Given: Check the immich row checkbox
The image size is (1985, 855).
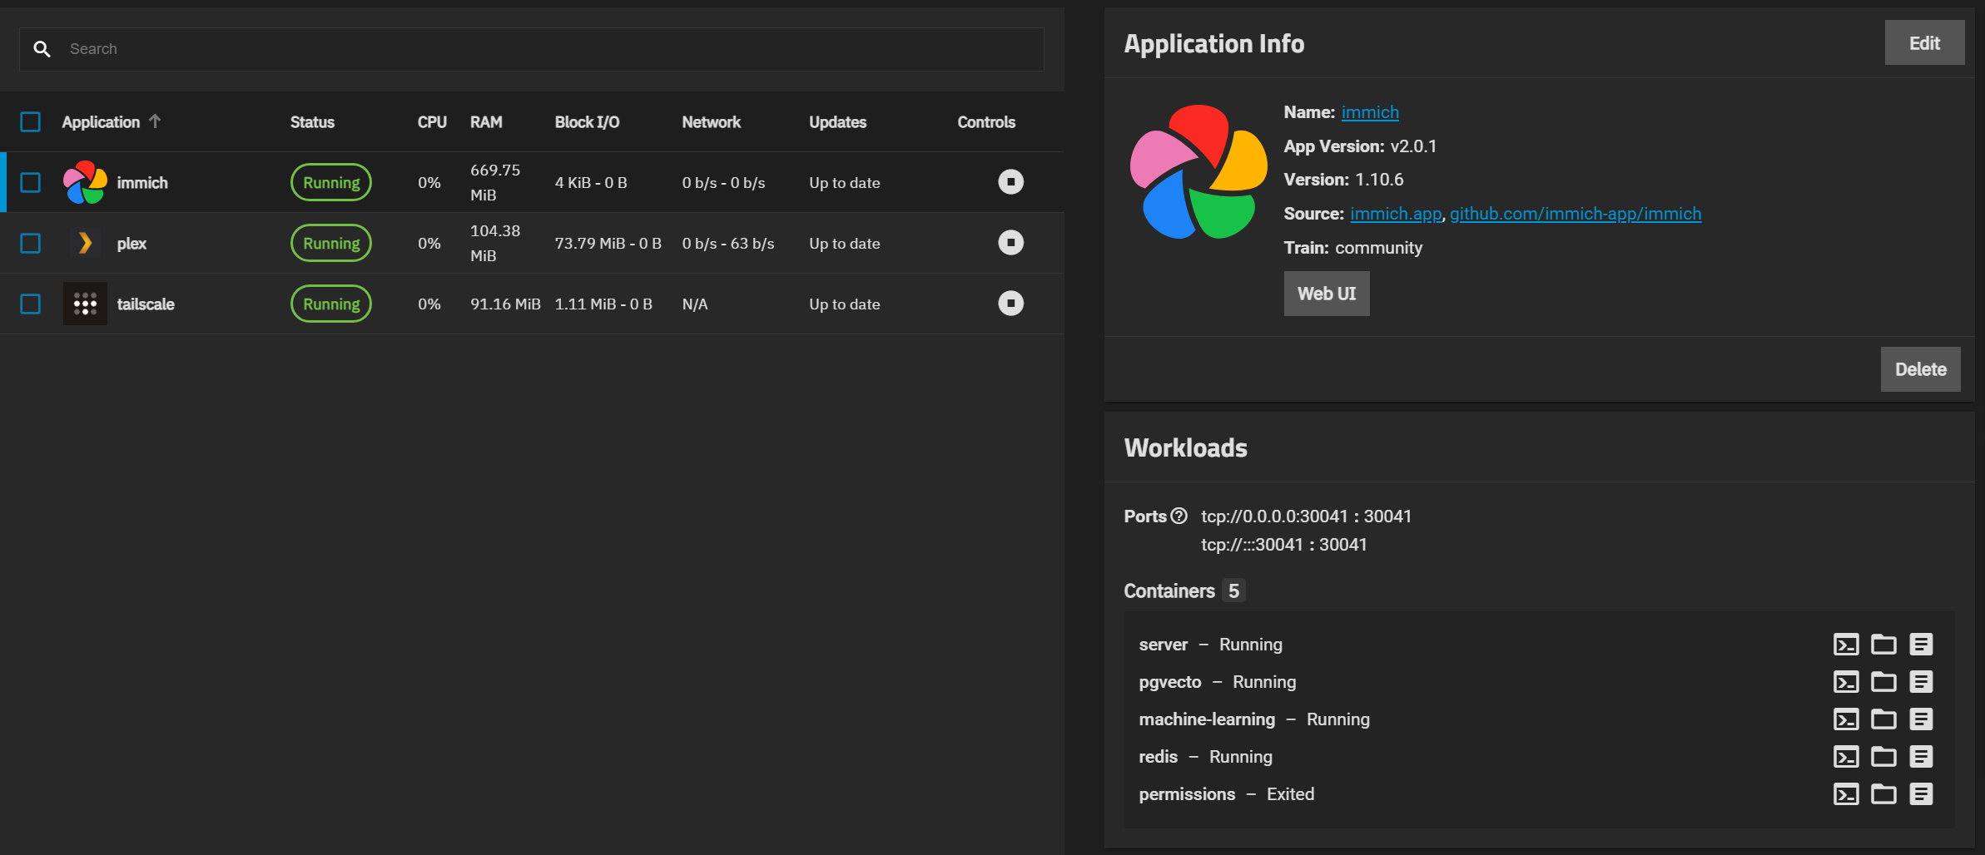Looking at the screenshot, I should point(30,182).
